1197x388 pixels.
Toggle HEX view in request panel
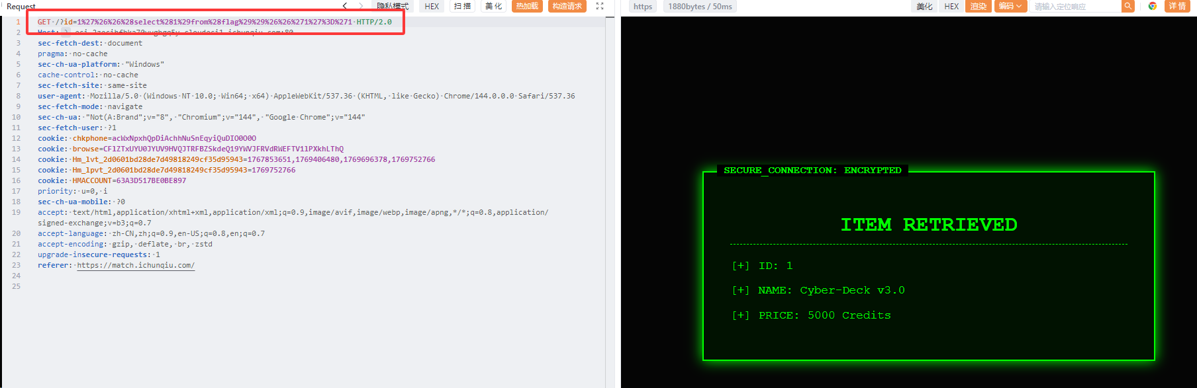coord(432,6)
